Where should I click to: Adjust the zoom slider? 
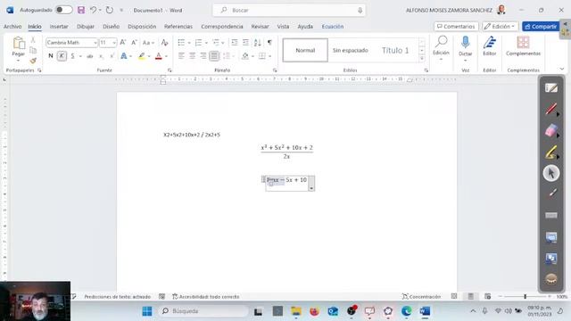pyautogui.click(x=525, y=297)
